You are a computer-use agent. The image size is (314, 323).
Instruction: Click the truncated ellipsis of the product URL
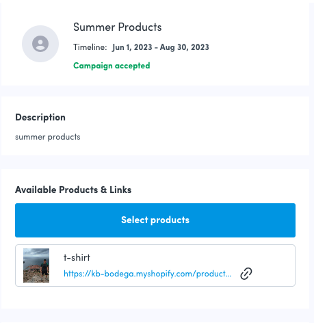(x=229, y=276)
